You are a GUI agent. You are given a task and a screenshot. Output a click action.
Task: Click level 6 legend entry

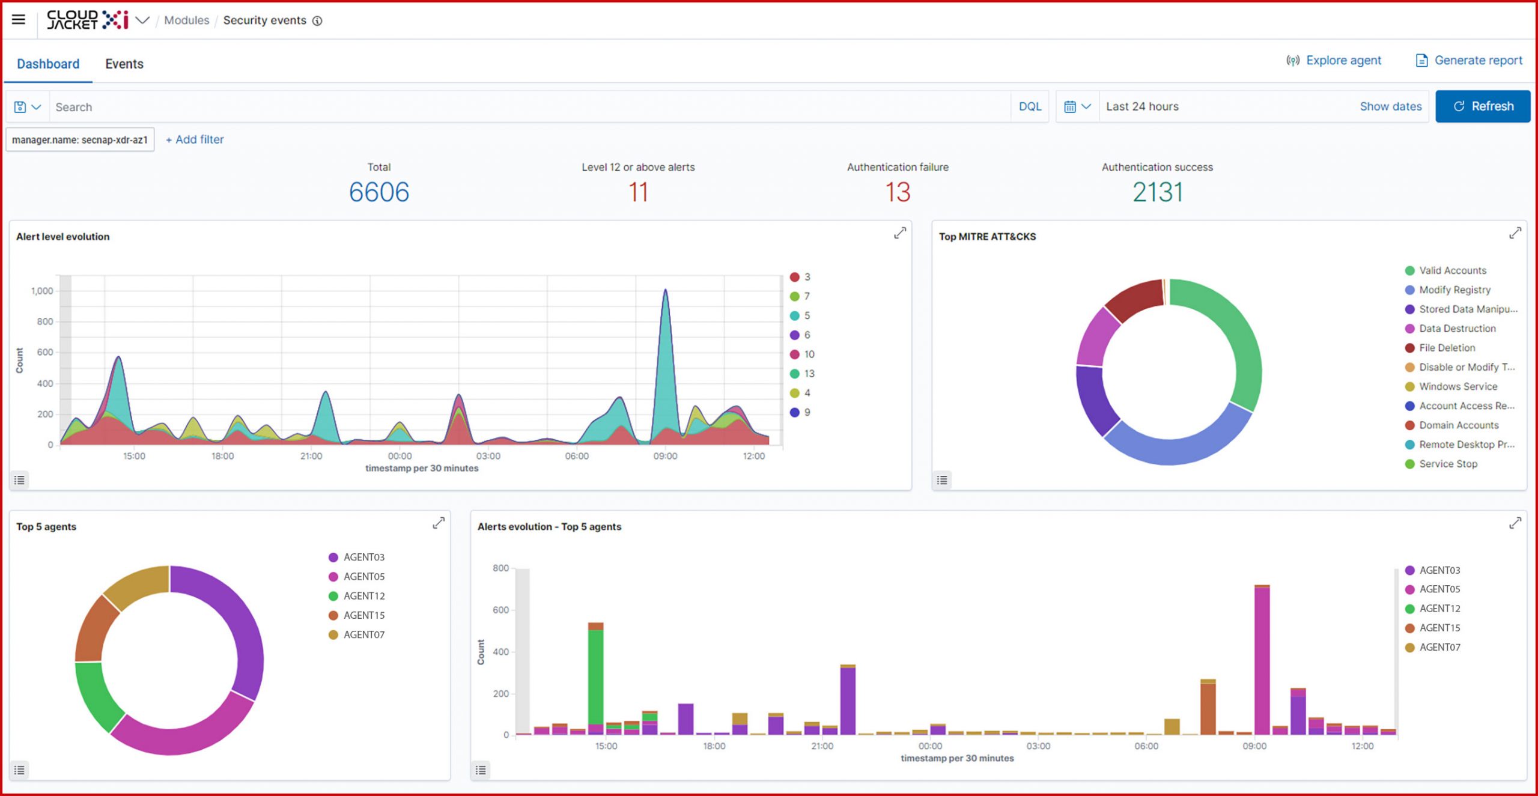(x=800, y=335)
